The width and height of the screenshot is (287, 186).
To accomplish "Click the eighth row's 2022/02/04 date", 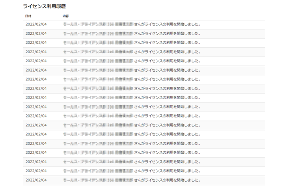I will pyautogui.click(x=36, y=88).
